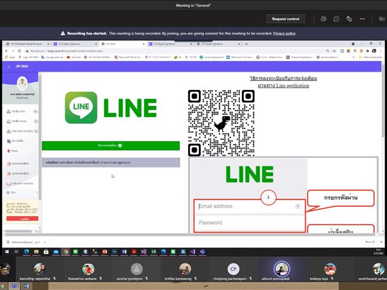387x290 pixels.
Task: Open the Apps bookmark shortcut
Action: (10, 57)
